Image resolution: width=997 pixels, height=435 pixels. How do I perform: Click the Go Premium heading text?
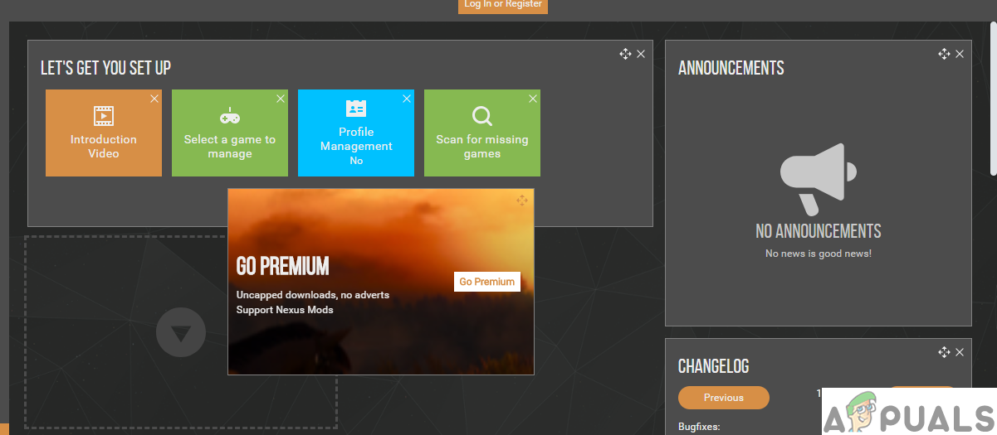tap(283, 266)
